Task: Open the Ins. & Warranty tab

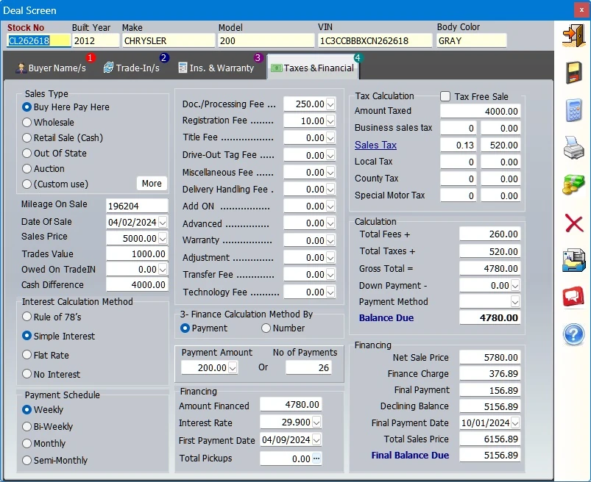Action: coord(216,68)
